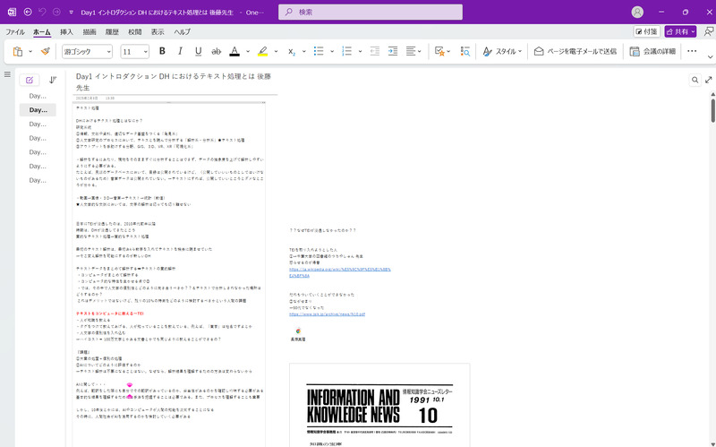This screenshot has width=716, height=447.
Task: Open the paste clipboard icon
Action: coord(17,52)
